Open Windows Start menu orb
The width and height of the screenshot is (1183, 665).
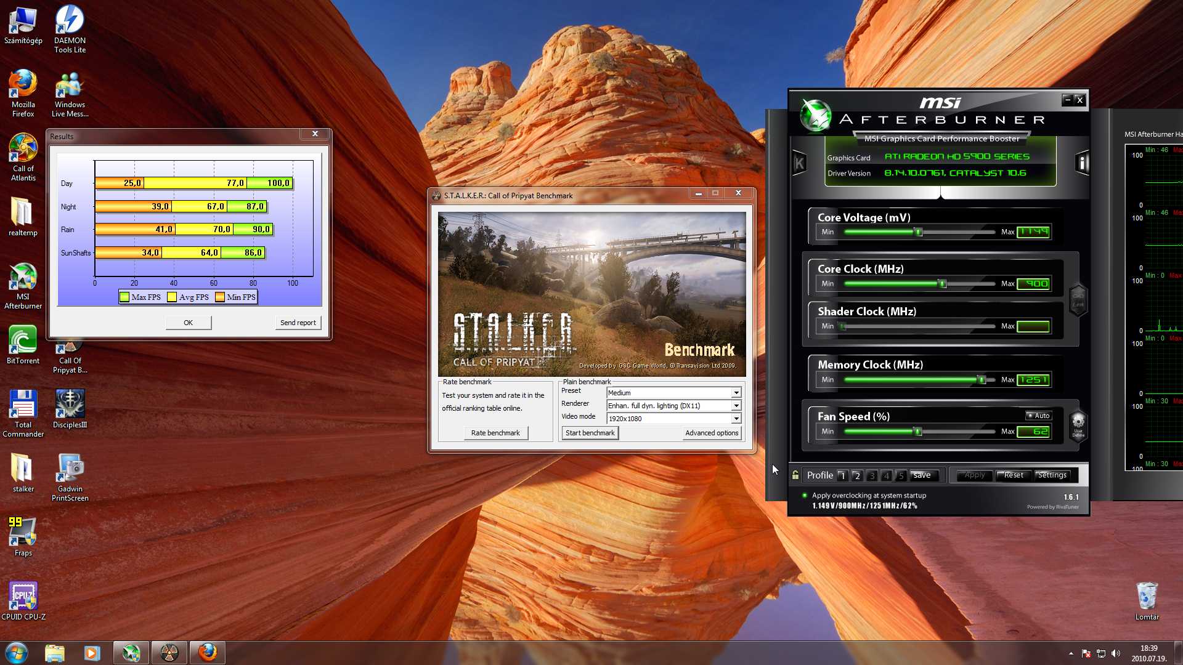click(16, 653)
